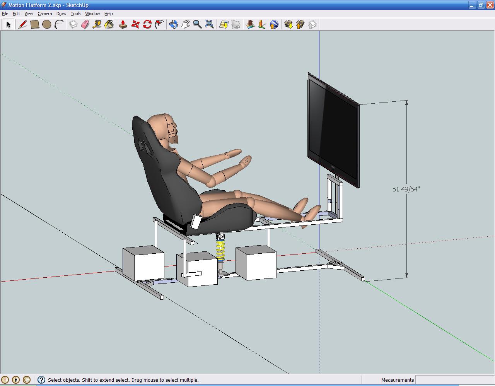Click the Get Current View icon
The width and height of the screenshot is (495, 386).
click(x=224, y=24)
